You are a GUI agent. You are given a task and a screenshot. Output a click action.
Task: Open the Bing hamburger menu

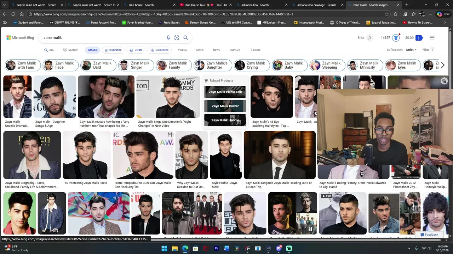pyautogui.click(x=432, y=38)
